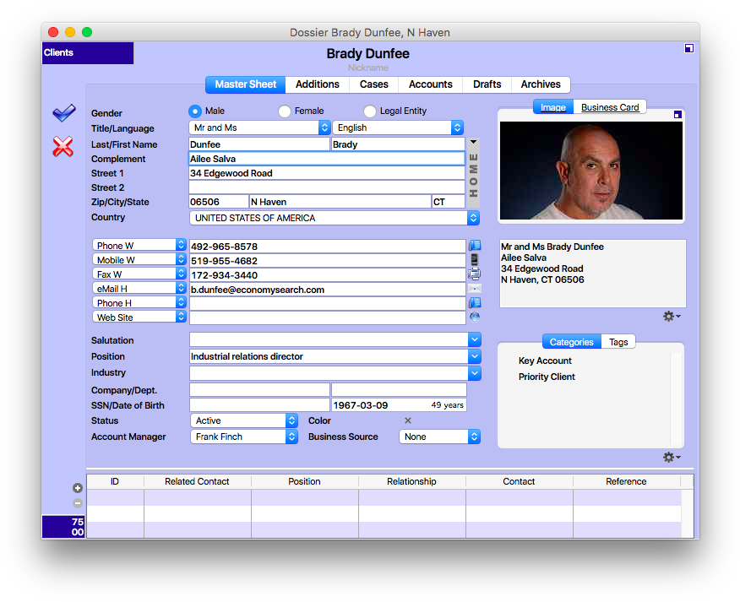The width and height of the screenshot is (740, 602).
Task: Click the envelope icon beside the email address
Action: 474,289
